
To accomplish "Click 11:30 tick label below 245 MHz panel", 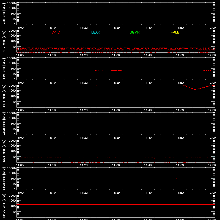I will click(116, 28).
